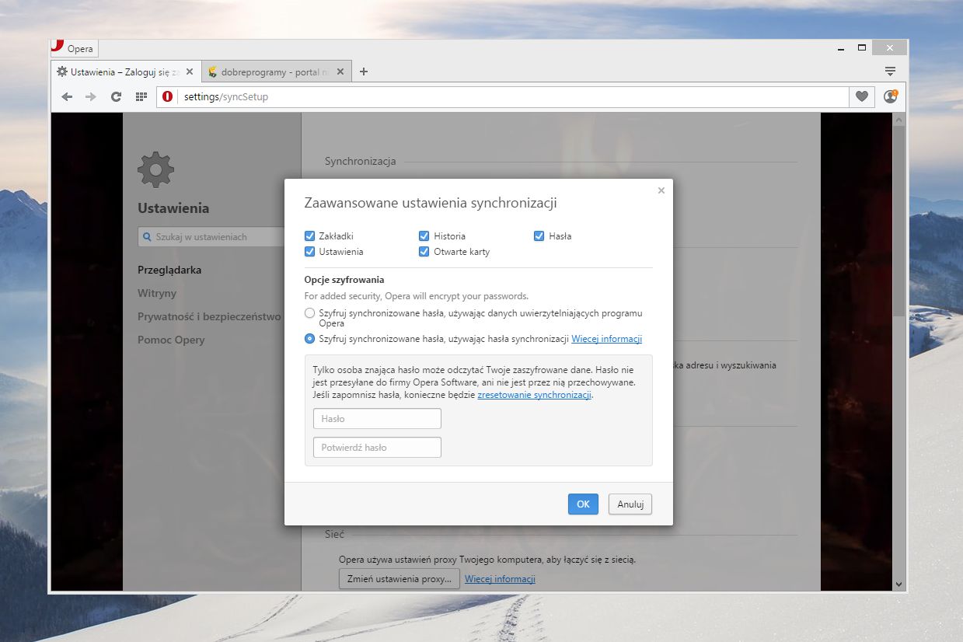
Task: Maximize the Opera window
Action: click(x=861, y=48)
